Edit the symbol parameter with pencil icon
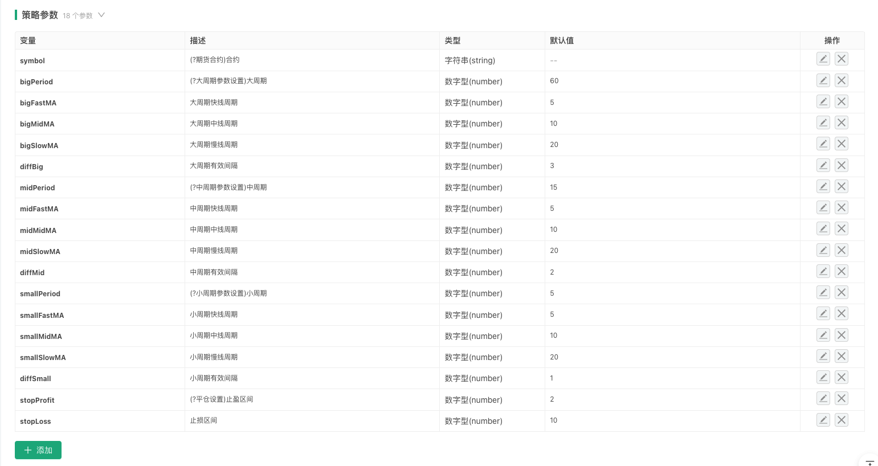This screenshot has height=466, width=878. coord(823,59)
